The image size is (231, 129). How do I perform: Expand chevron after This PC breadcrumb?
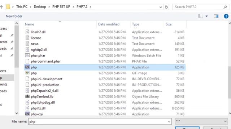click(x=31, y=7)
